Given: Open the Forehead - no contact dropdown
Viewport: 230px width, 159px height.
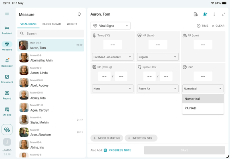Looking at the screenshot, I should (113, 57).
